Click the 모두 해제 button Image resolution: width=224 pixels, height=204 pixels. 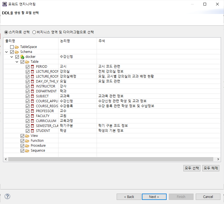click(211, 168)
